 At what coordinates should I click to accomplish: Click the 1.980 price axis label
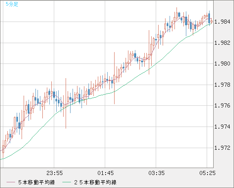(222, 64)
